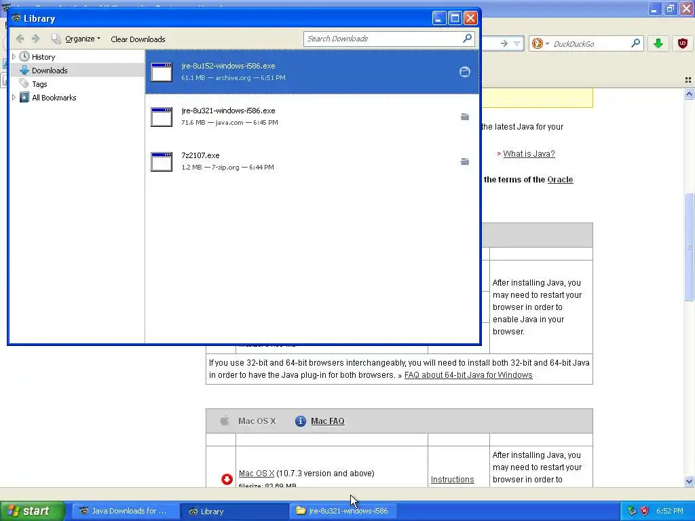Go forward in Library window
The image size is (695, 521).
tap(36, 39)
